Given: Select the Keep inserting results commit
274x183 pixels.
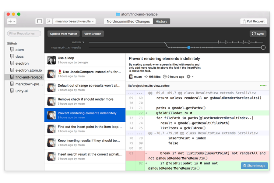Looking at the screenshot, I should pyautogui.click(x=85, y=142).
